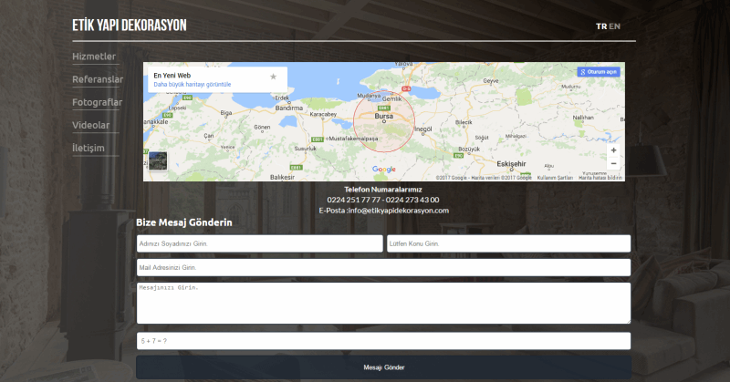Click the 'Adınızı Soyadınızı Girin' name field

tap(260, 243)
